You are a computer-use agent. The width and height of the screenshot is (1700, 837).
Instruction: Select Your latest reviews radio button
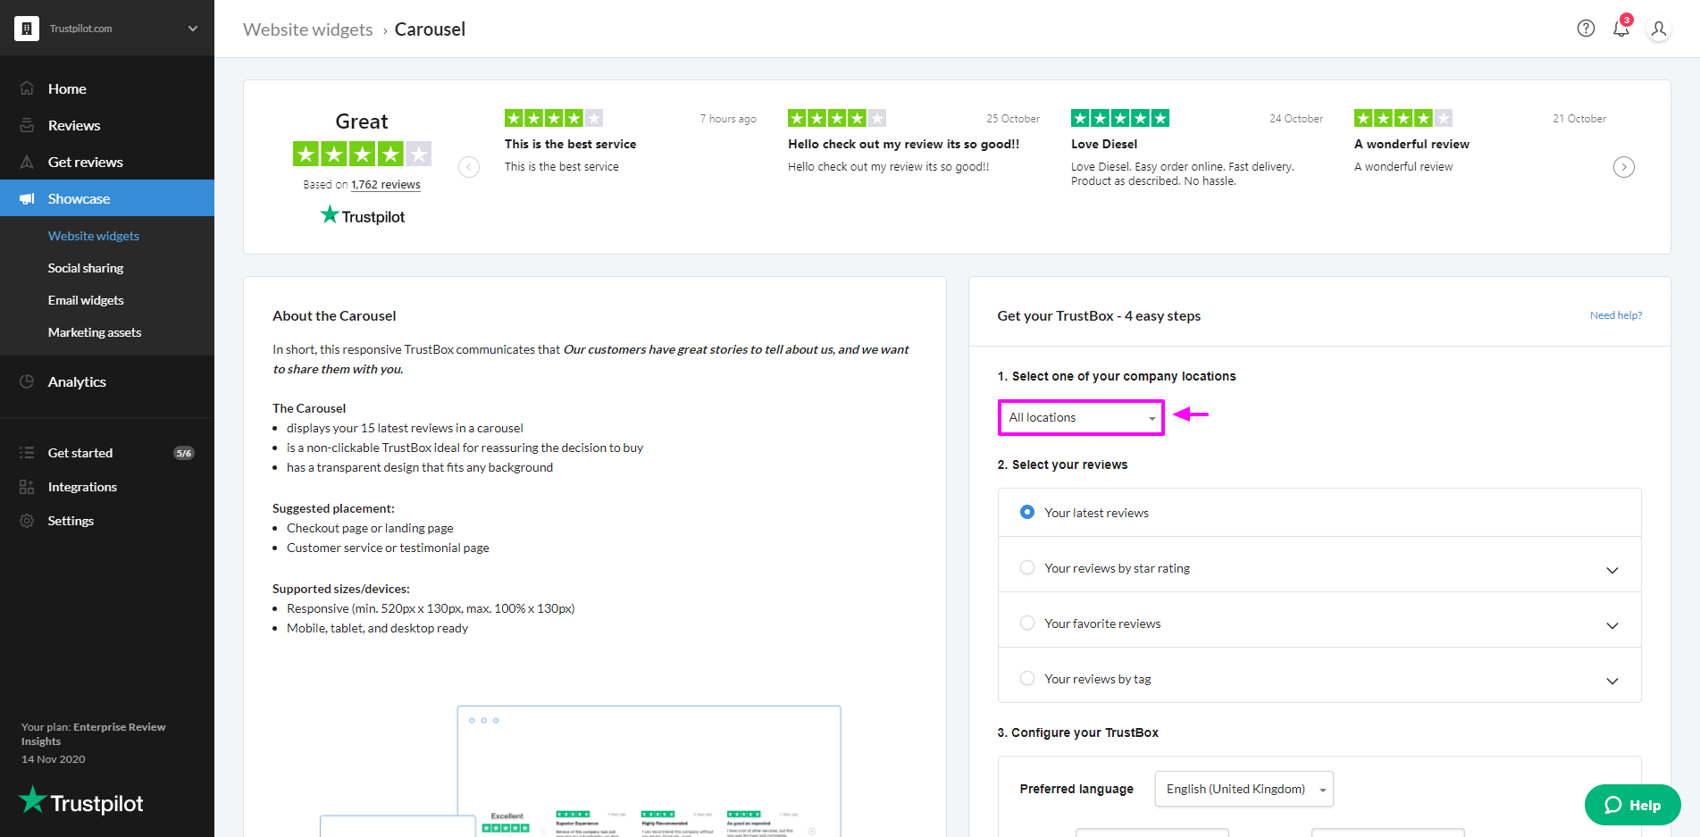click(x=1027, y=512)
